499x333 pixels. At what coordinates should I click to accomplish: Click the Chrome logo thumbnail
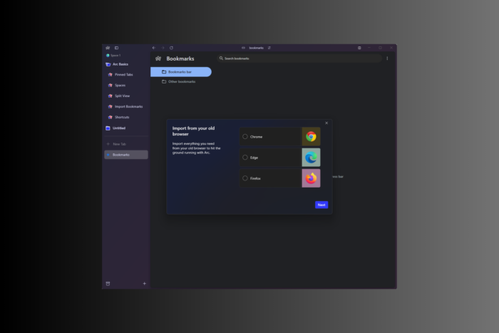[311, 137]
